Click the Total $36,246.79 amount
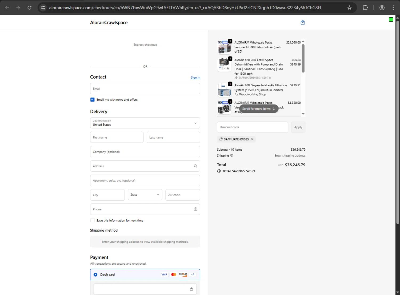 [x=295, y=165]
